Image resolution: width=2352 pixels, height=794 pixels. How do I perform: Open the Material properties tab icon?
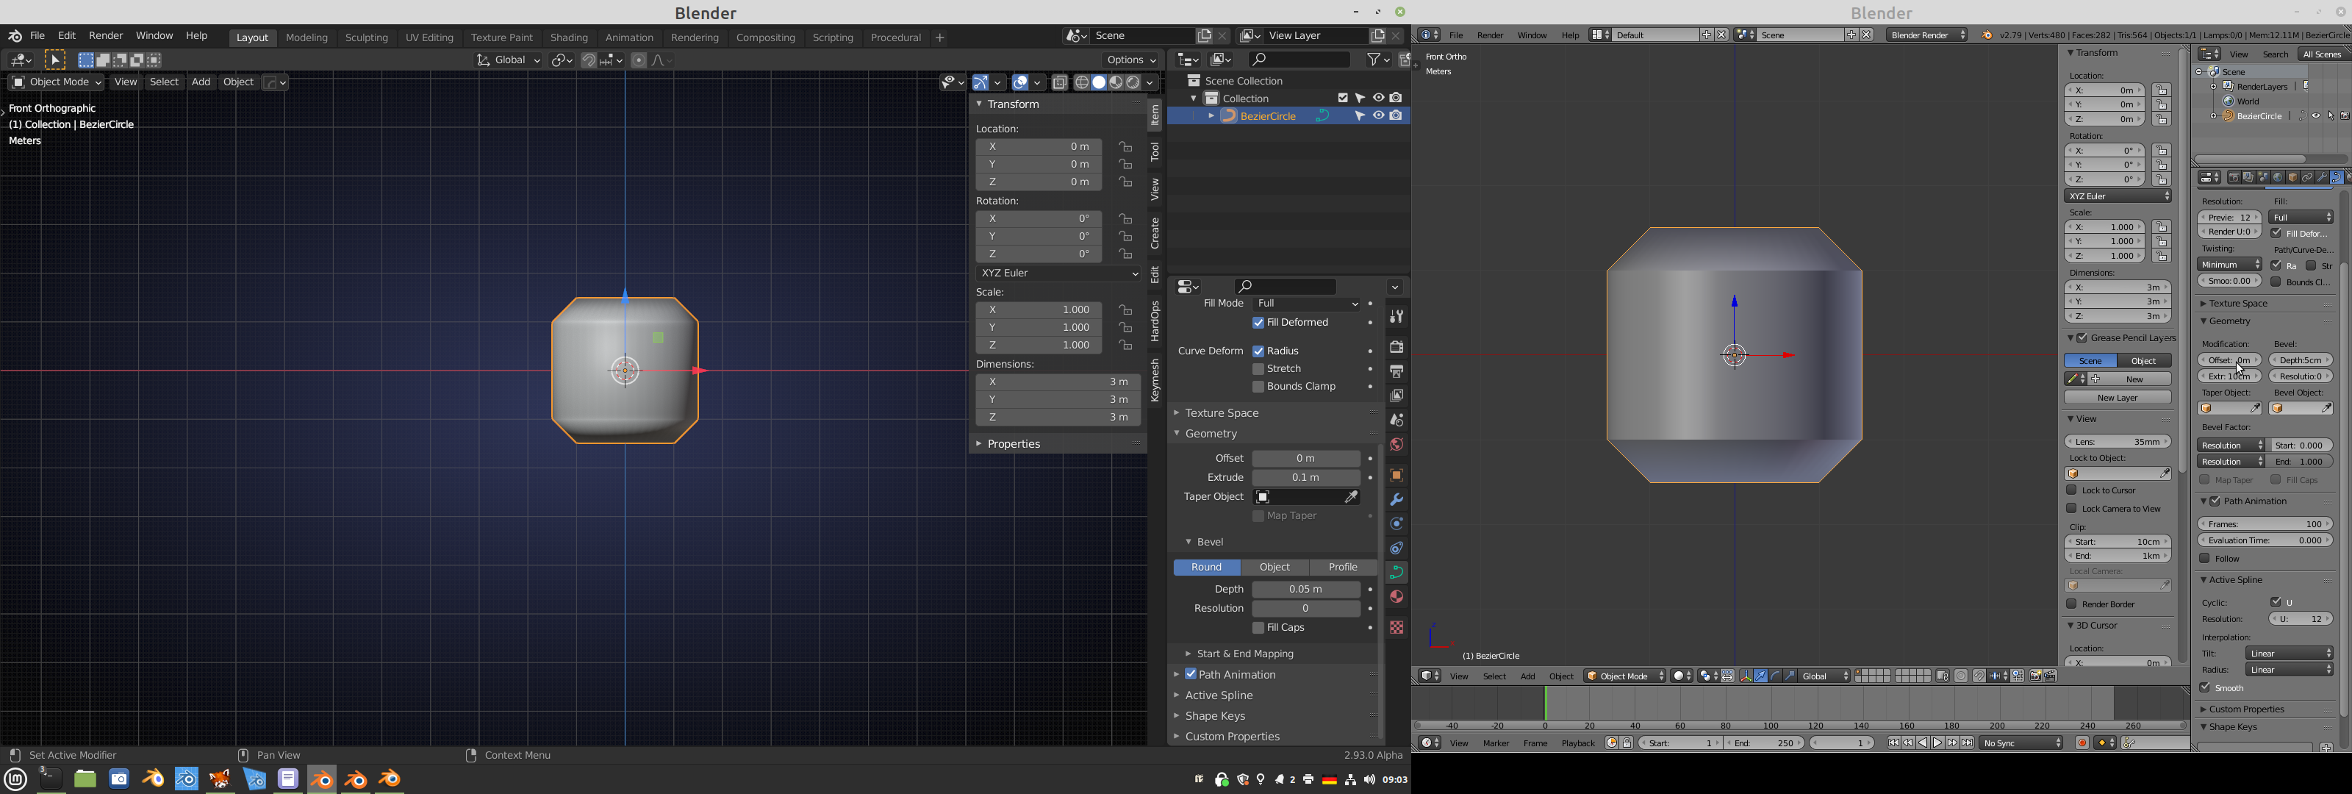[1396, 597]
